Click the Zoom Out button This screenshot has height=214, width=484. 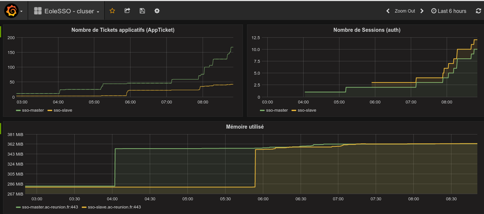[x=405, y=11]
